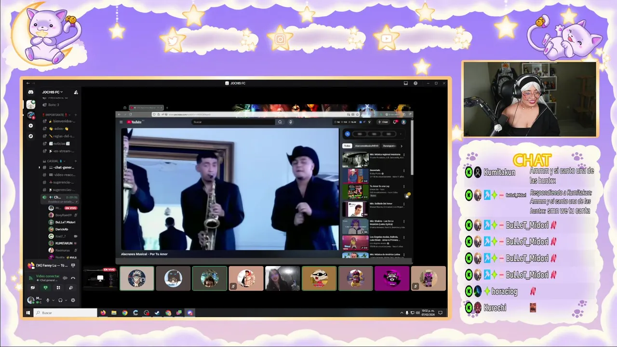Screen dimensions: 617x347
Task: Click the EN VIVO badge in voice list
Action: pos(70,208)
